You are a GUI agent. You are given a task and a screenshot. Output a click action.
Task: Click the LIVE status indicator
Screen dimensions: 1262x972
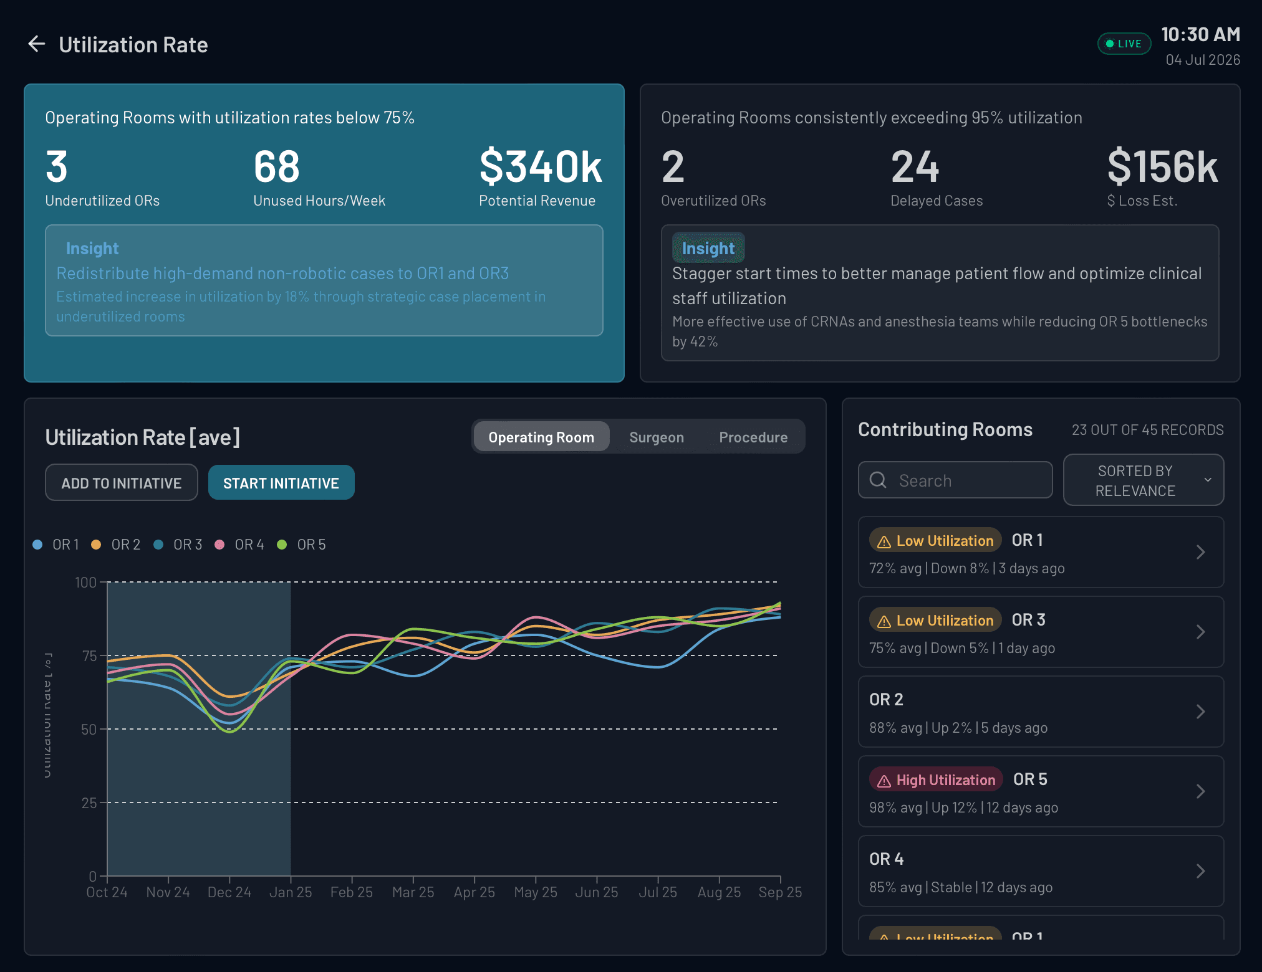click(1124, 43)
